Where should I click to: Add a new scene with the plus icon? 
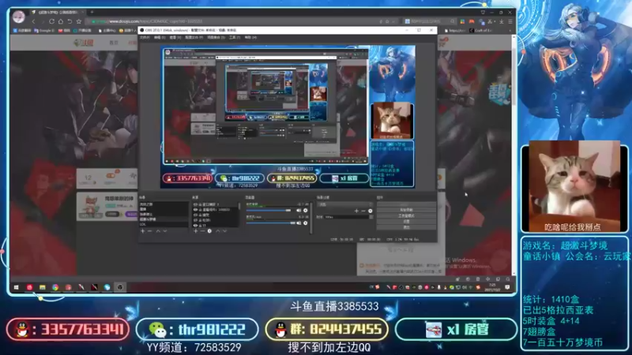tap(142, 231)
